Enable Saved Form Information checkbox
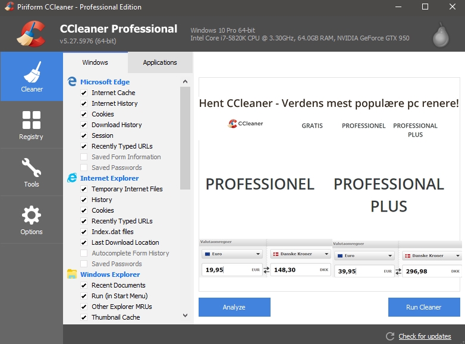This screenshot has height=344, width=465. point(84,157)
